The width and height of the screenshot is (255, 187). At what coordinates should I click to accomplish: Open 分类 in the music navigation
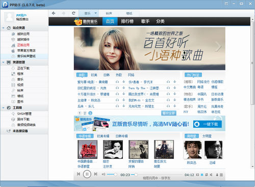160,21
